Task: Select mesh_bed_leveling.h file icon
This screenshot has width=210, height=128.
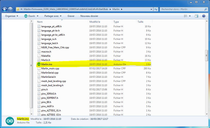Action: click(39, 85)
